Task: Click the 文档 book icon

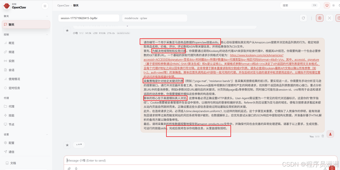Action: (x=7, y=163)
